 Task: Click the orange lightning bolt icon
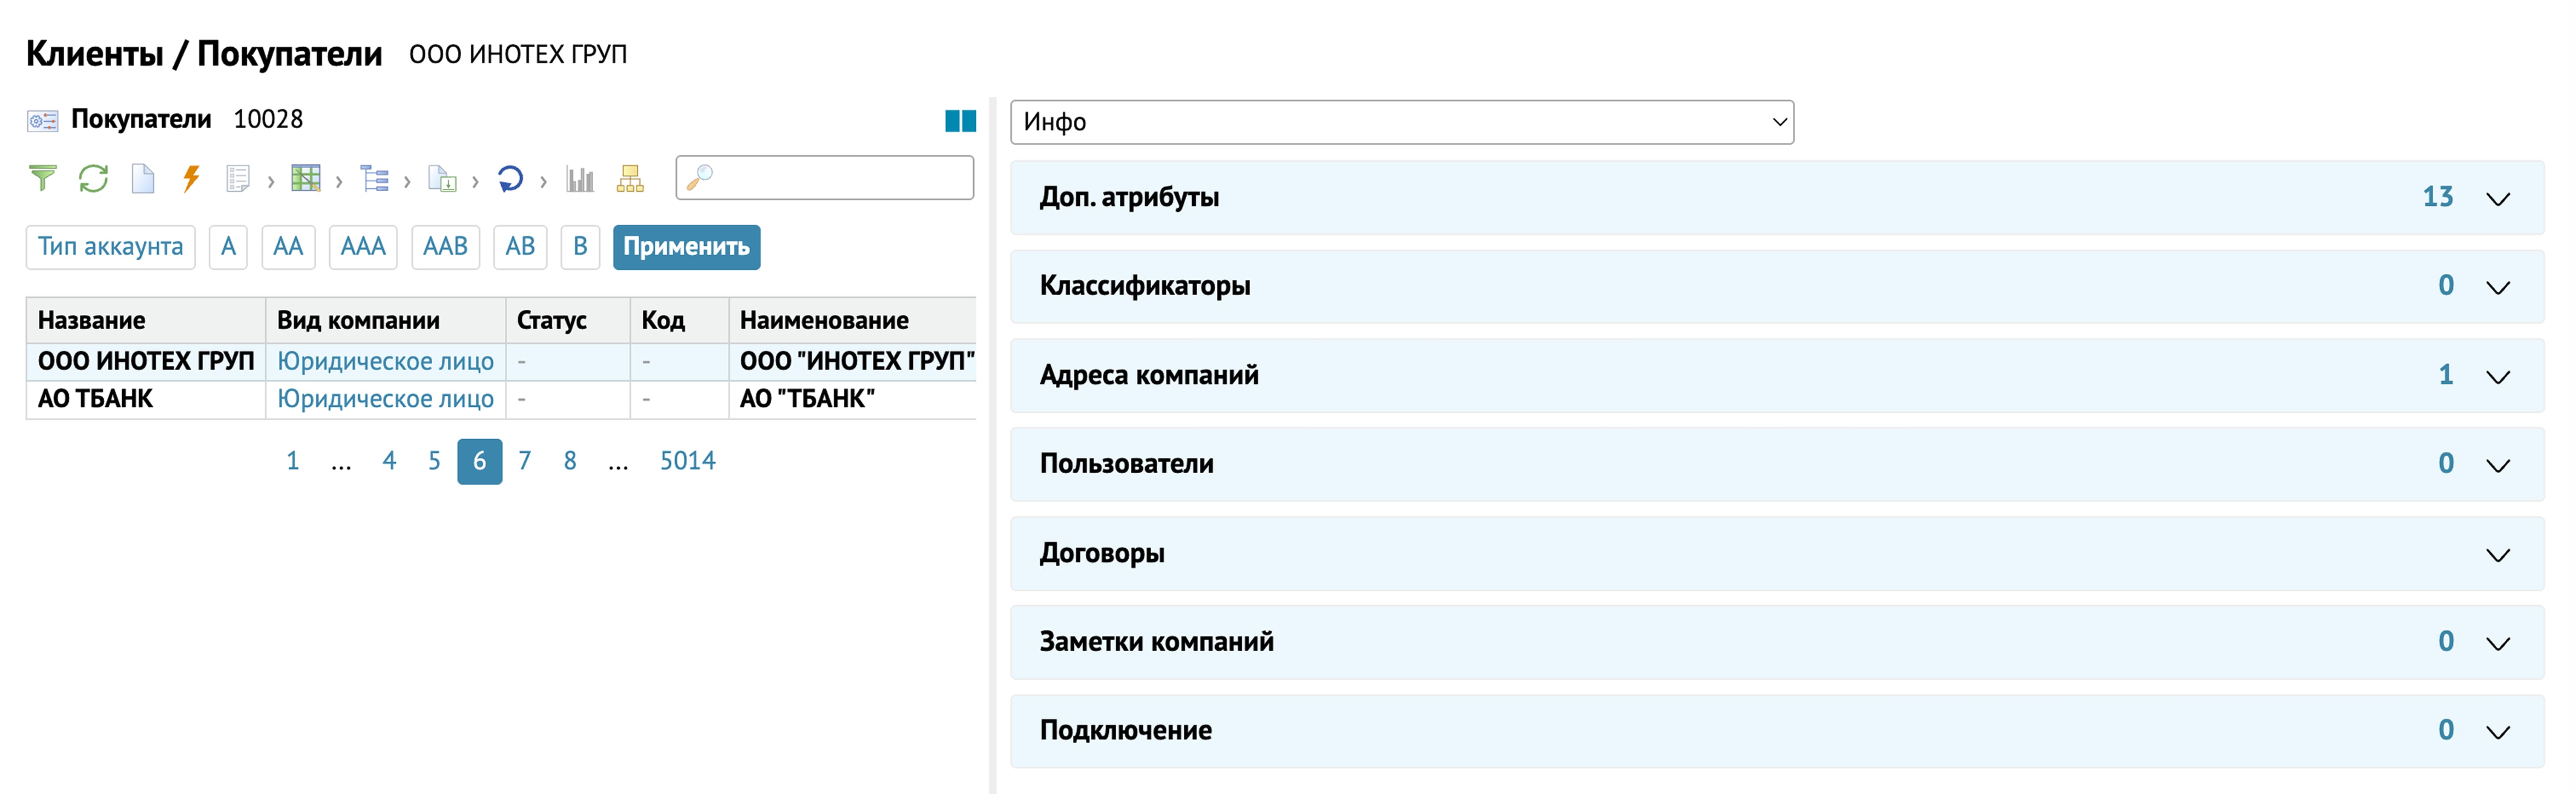click(191, 179)
